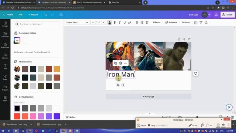Image resolution: width=236 pixels, height=133 pixels.
Task: Click the undo arrow icon
Action: pos(46,15)
